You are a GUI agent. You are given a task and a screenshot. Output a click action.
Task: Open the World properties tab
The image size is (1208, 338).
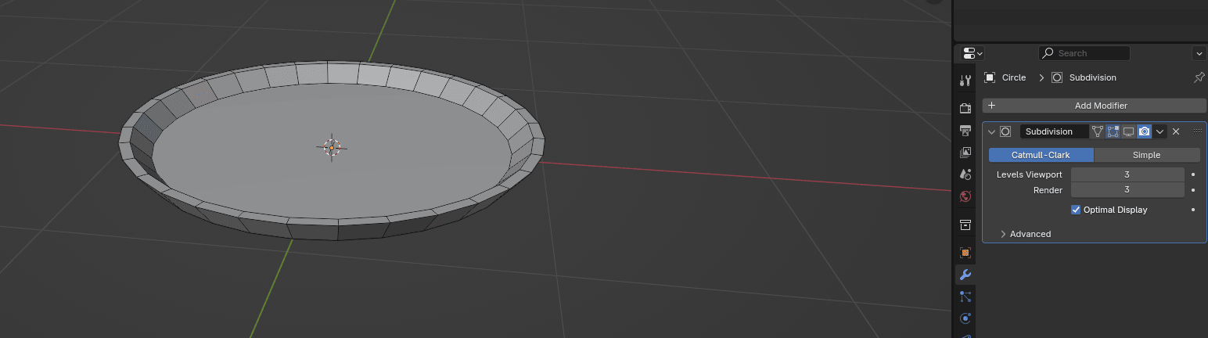(965, 196)
